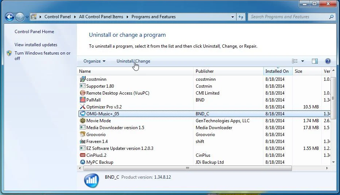The image size is (340, 195).
Task: Select Fraveen 1.4 program icon
Action: click(x=83, y=141)
